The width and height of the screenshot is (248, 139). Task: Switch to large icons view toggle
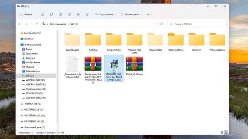[x=226, y=132]
